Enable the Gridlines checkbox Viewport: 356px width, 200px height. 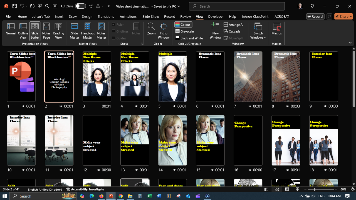click(113, 31)
